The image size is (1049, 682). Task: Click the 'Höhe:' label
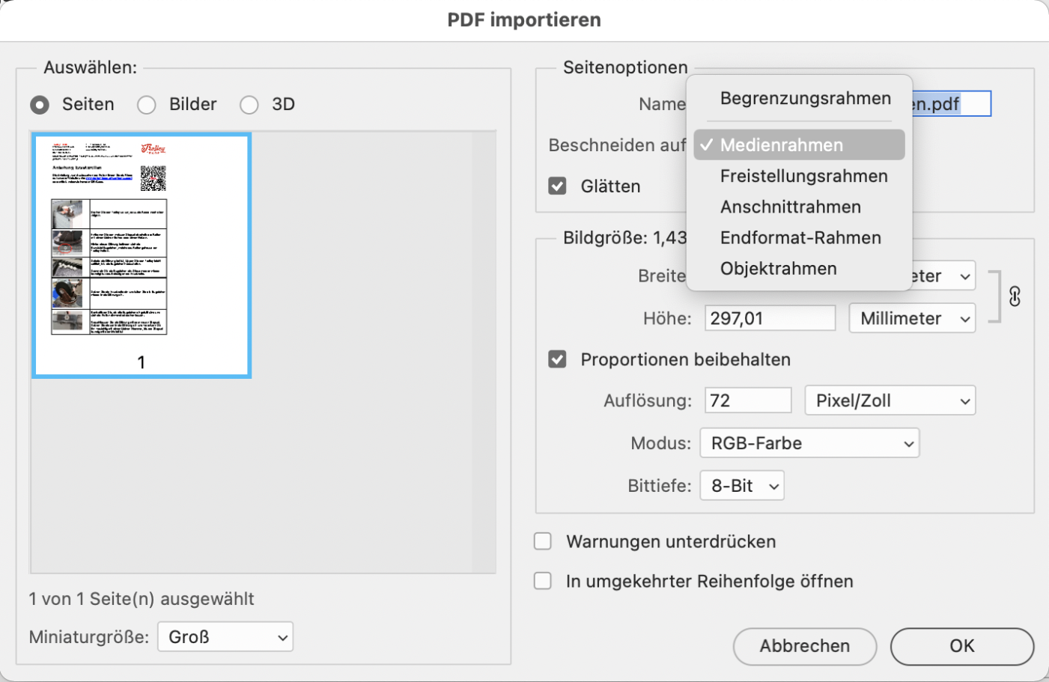667,318
